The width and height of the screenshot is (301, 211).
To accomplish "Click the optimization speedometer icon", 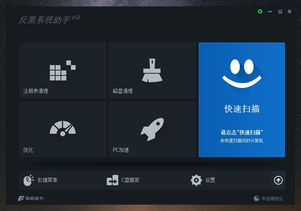I will coord(63,128).
